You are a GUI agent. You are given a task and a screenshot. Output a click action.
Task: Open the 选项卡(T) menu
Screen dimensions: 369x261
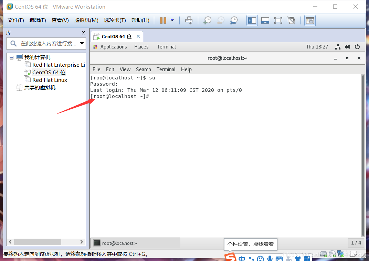tap(115, 20)
